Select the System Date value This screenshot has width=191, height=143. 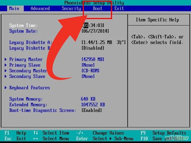pos(95,31)
